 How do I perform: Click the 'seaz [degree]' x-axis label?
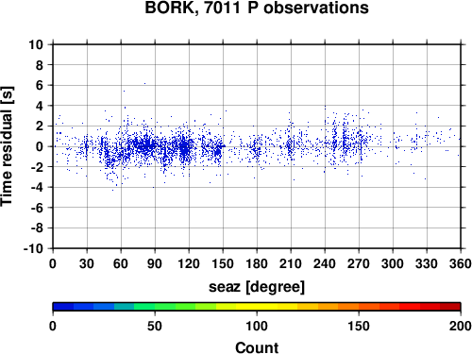pos(257,287)
